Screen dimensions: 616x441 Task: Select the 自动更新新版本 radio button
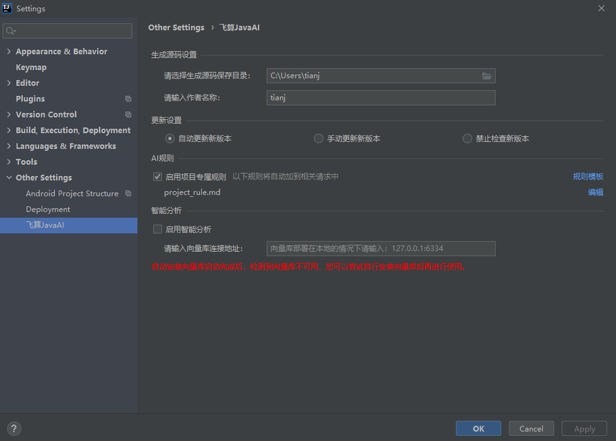[x=170, y=138]
